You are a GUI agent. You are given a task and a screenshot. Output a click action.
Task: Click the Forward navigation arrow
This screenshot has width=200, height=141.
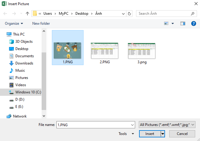coord(14,14)
